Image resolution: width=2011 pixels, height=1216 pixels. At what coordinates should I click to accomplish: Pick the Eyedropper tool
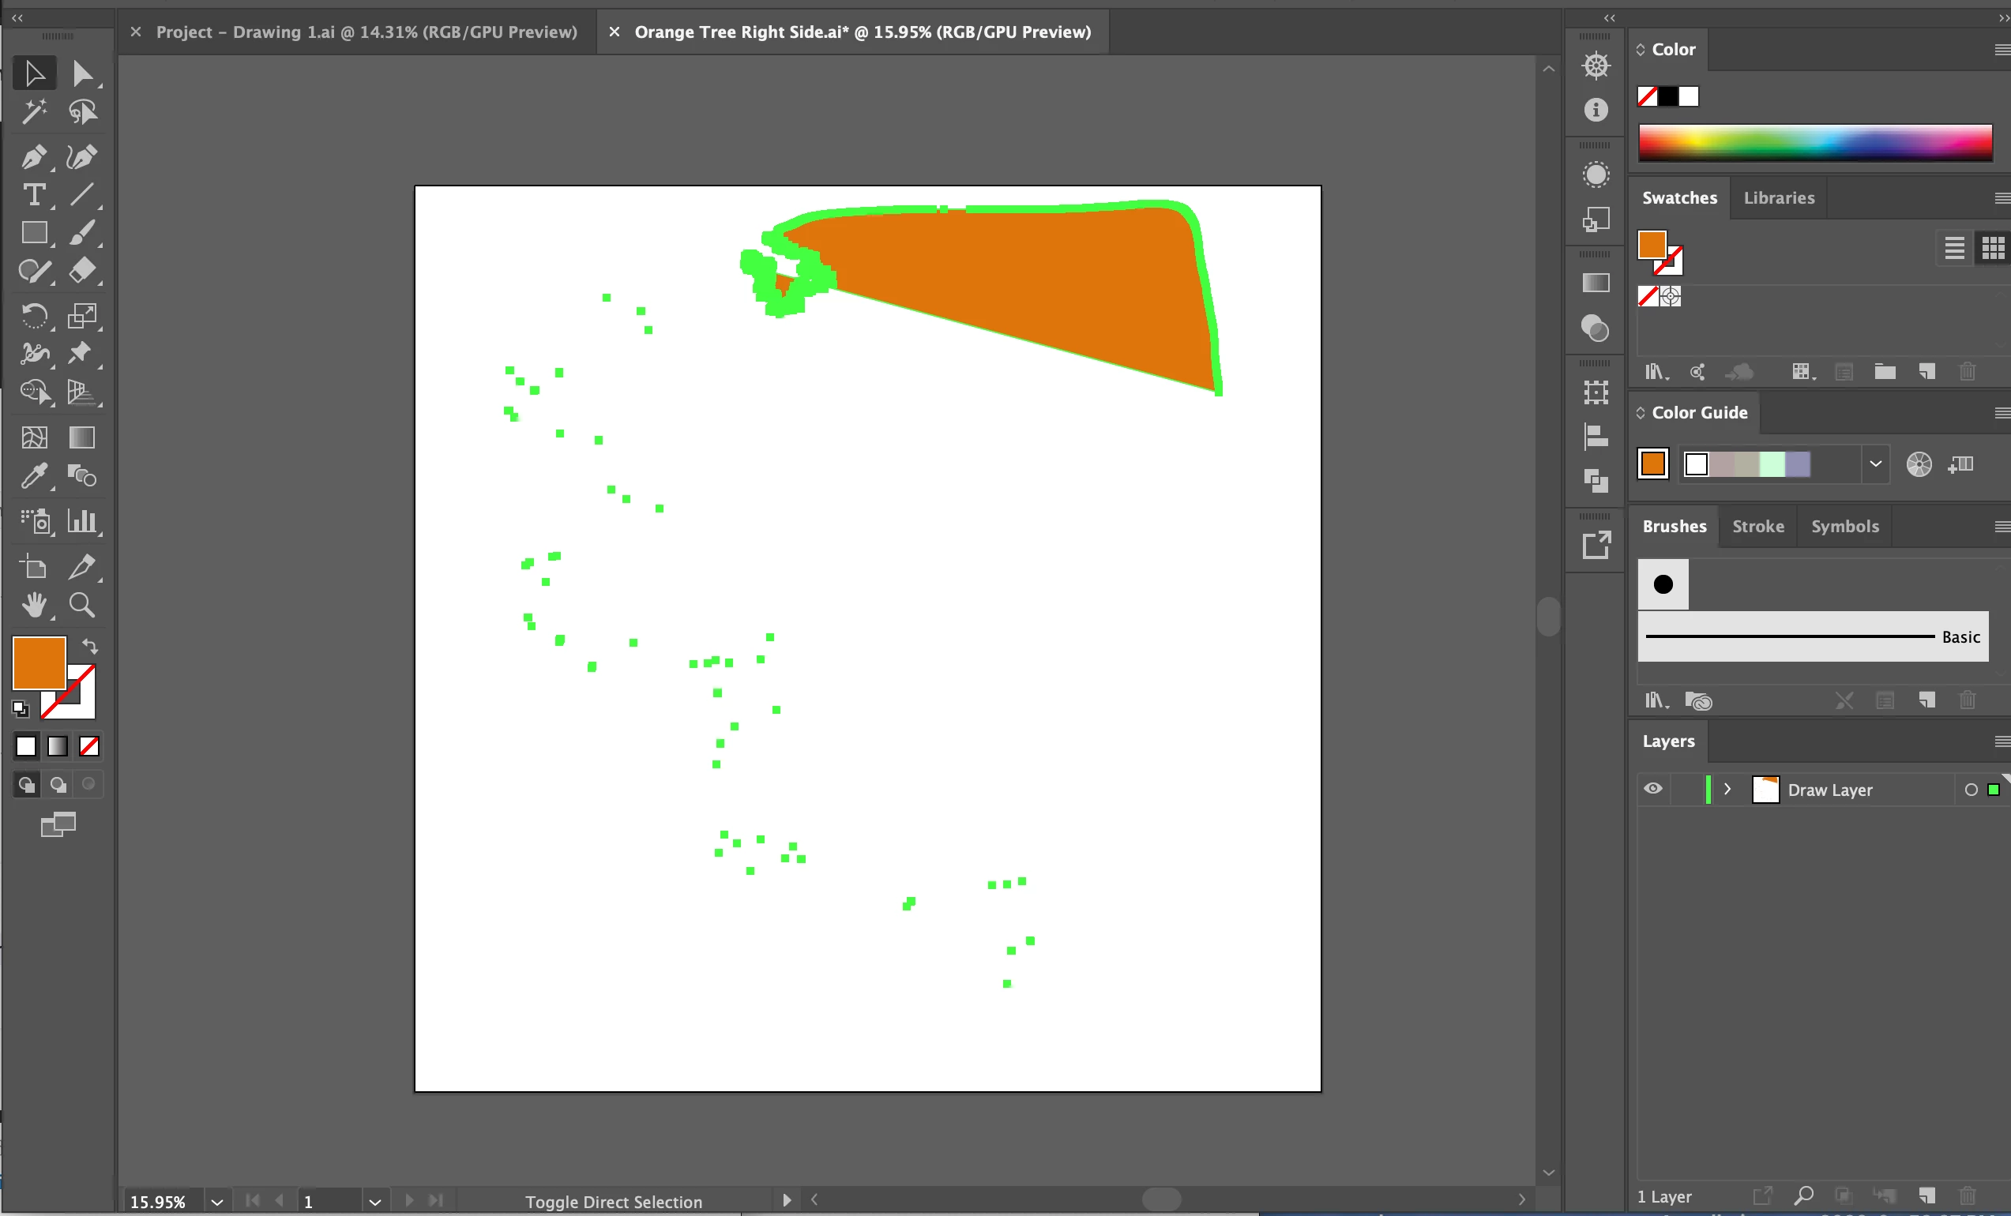pos(33,476)
